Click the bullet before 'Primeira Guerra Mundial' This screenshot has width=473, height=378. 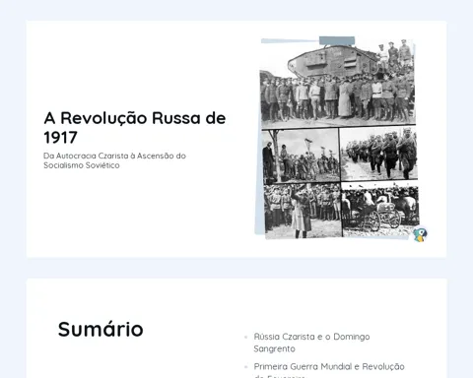click(245, 366)
